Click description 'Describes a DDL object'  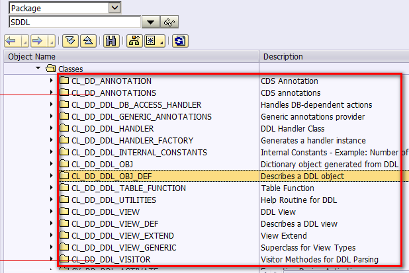coord(302,176)
